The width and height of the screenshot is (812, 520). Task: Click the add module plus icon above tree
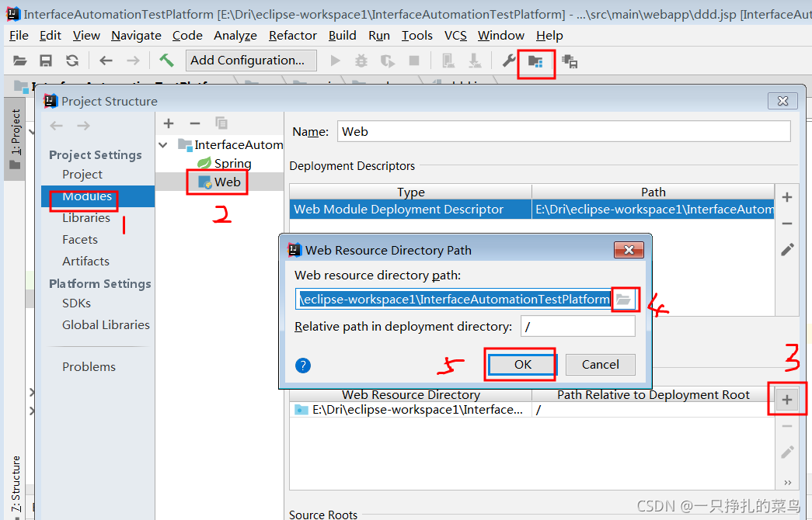169,123
